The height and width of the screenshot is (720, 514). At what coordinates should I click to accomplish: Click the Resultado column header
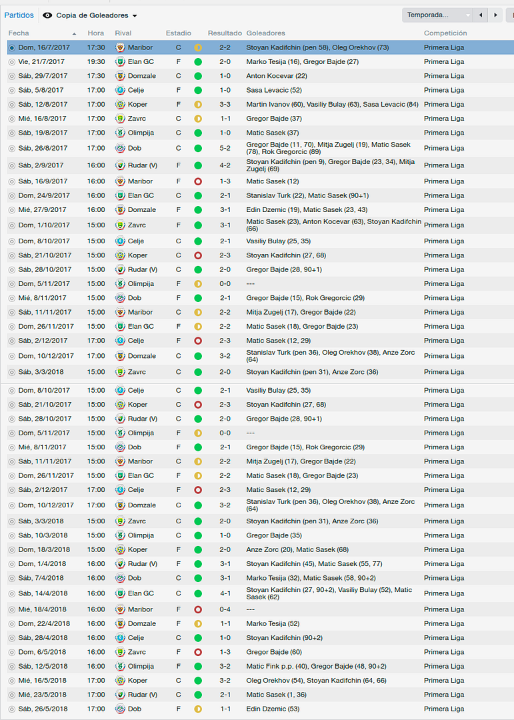click(x=225, y=33)
